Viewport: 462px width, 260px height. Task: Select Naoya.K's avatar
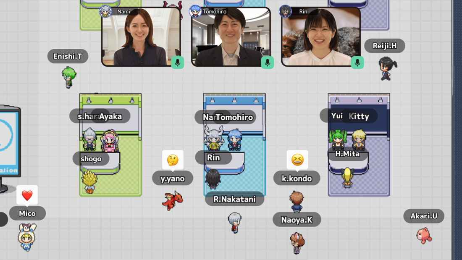pos(297,243)
